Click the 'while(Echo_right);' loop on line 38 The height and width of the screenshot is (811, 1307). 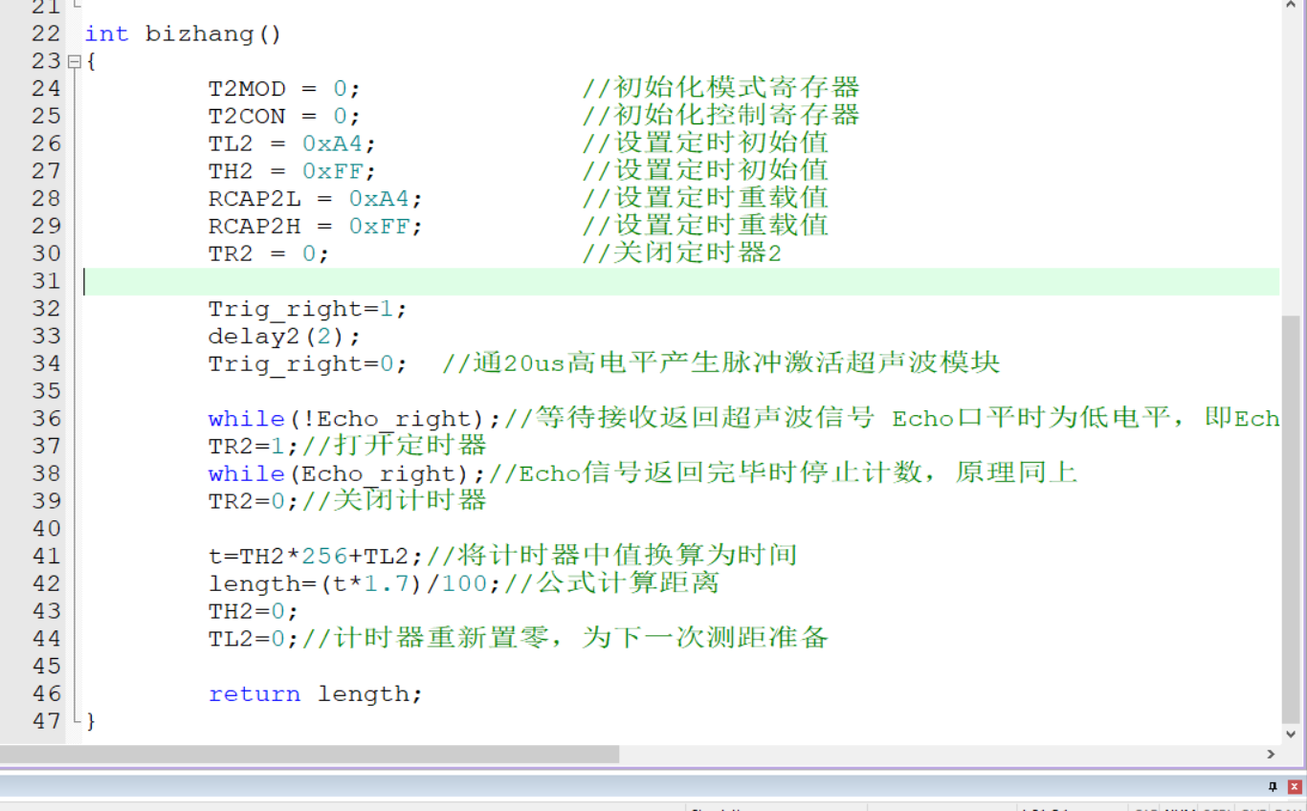(347, 474)
